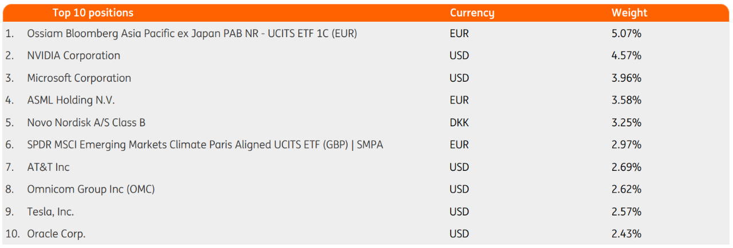The image size is (733, 248).
Task: Click Novo Nordisk A/S Class B
Action: click(x=90, y=123)
